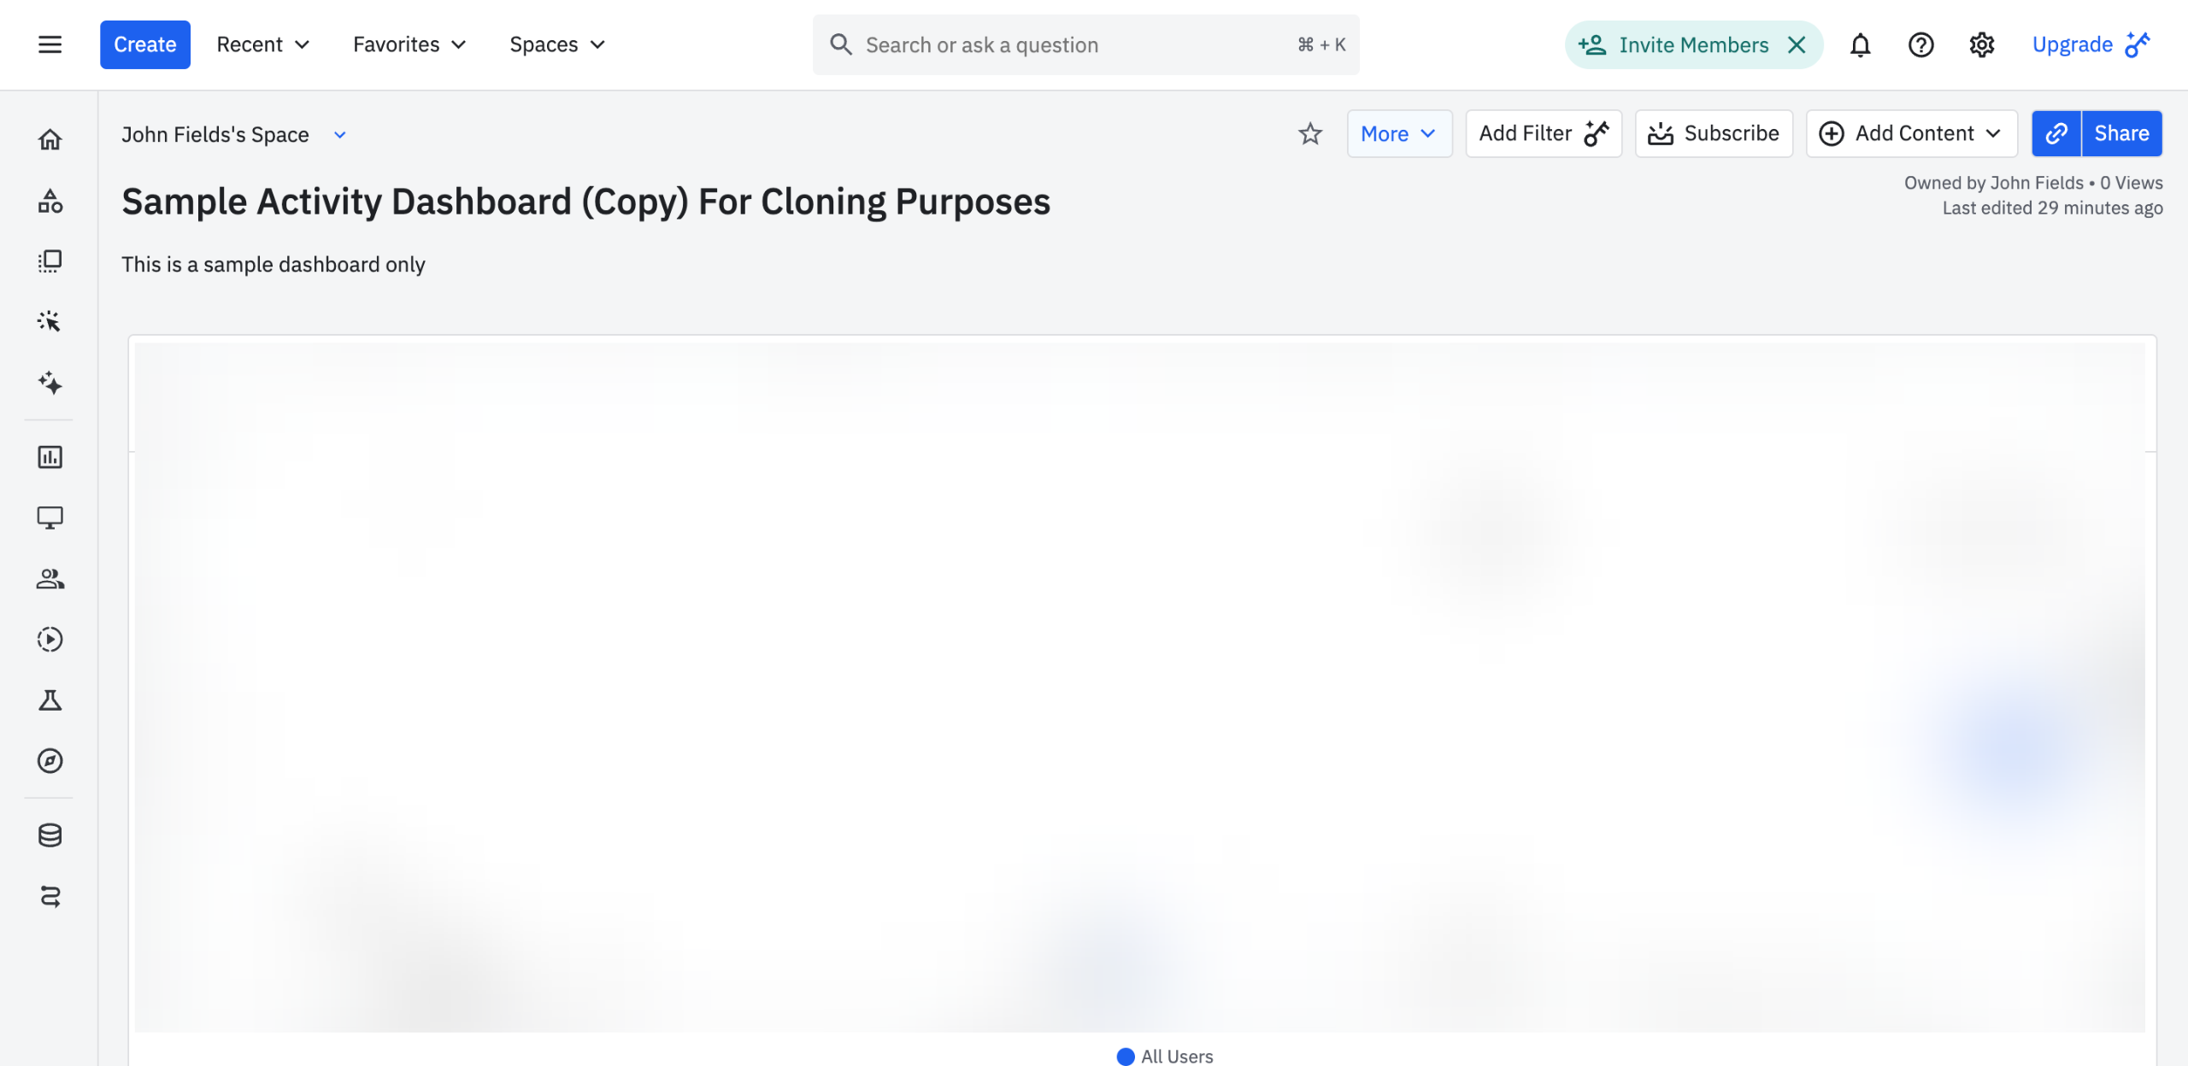Viewport: 2188px width, 1066px height.
Task: Go to Home in sidebar
Action: point(50,139)
